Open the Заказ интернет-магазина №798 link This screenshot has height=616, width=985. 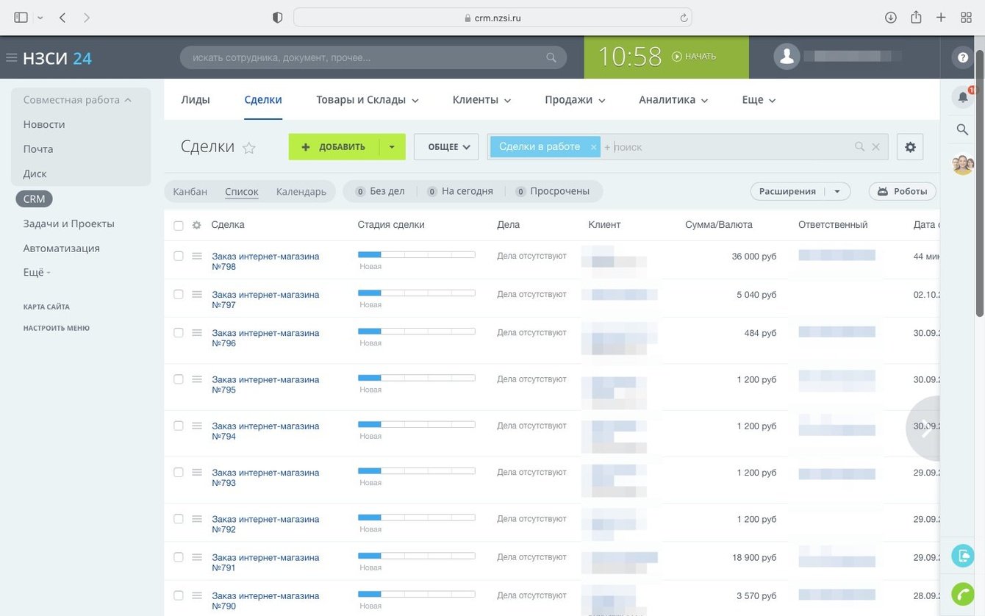tap(265, 261)
